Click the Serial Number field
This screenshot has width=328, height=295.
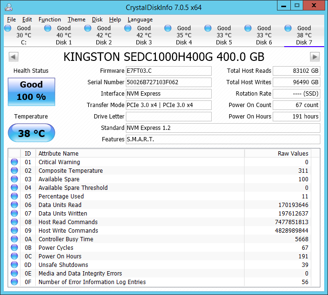coord(168,82)
